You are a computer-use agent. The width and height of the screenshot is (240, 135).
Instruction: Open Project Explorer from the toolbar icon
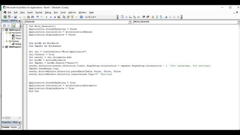pos(64,17)
